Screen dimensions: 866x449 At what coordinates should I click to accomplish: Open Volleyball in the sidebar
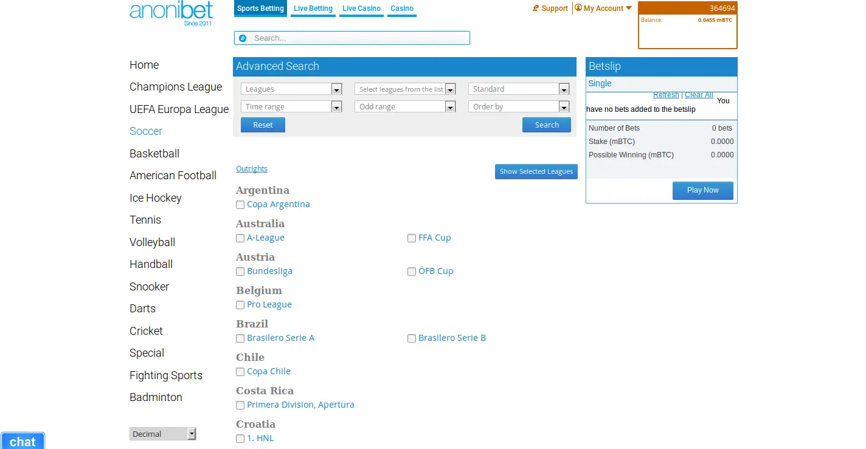(x=152, y=242)
